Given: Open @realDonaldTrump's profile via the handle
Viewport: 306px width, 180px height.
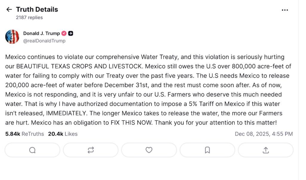Looking at the screenshot, I should click(x=44, y=41).
